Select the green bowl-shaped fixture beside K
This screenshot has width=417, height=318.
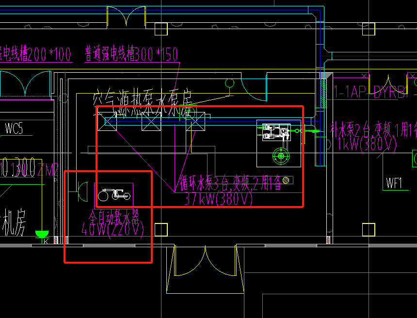coord(42,234)
